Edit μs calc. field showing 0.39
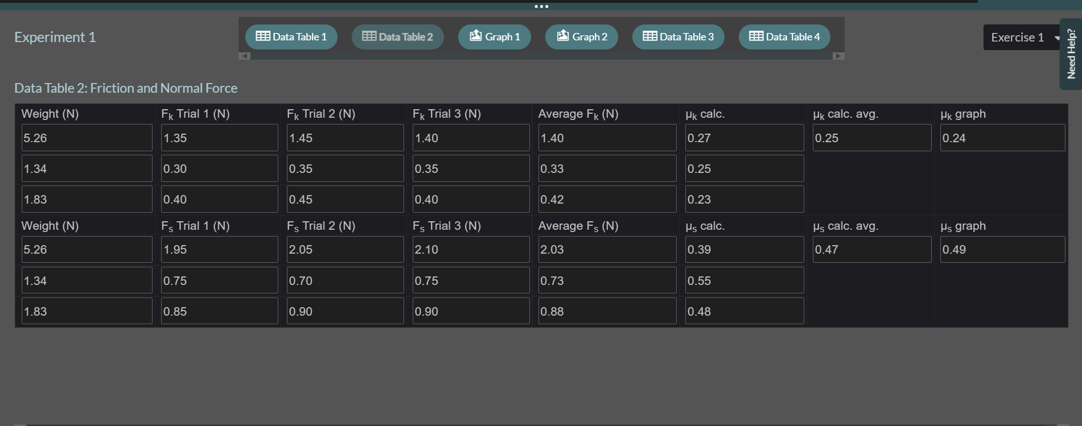 click(744, 250)
